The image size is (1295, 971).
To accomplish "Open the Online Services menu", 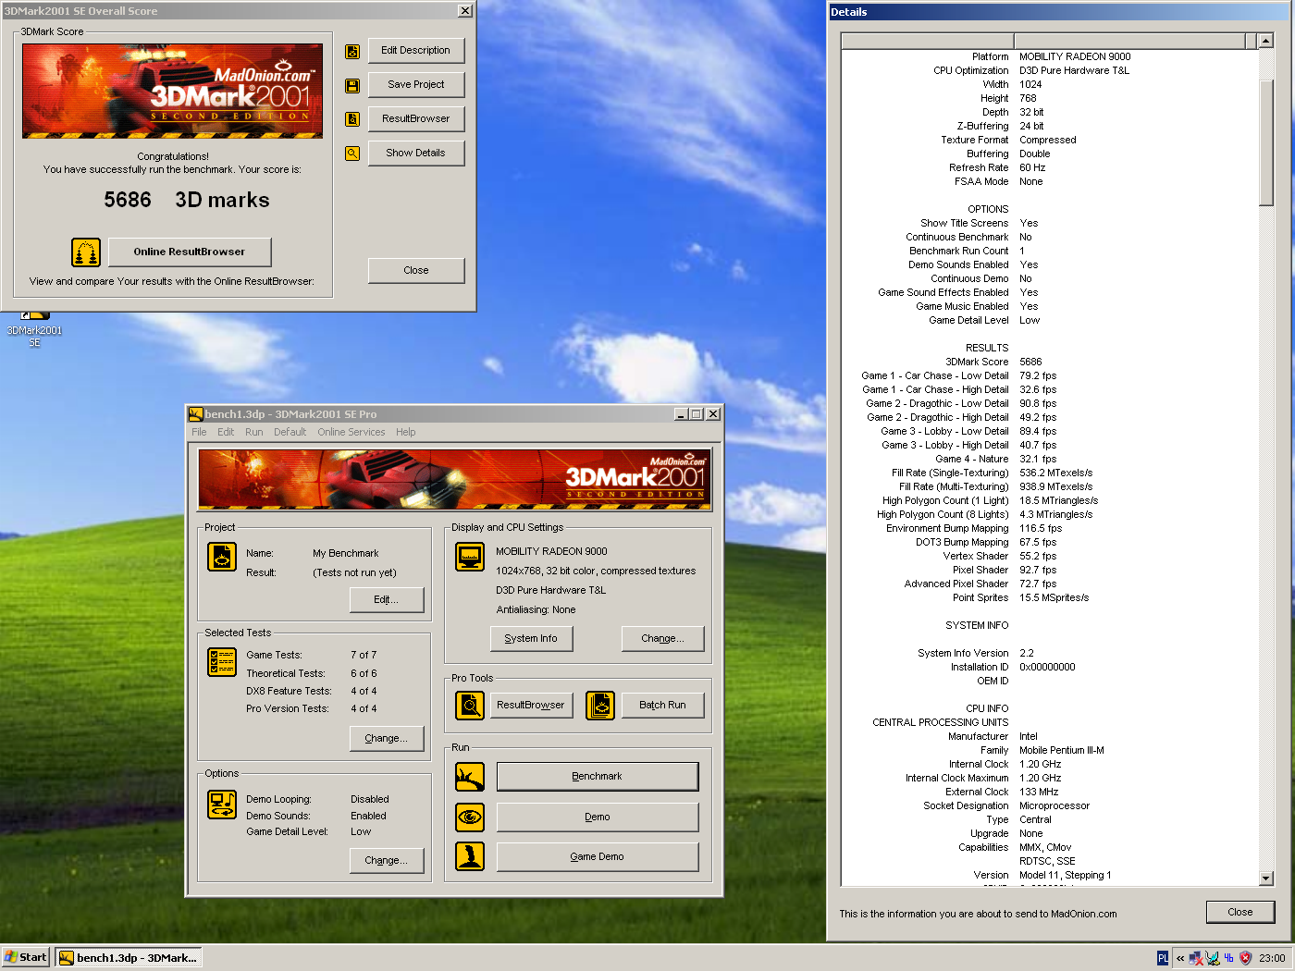I will point(351,432).
